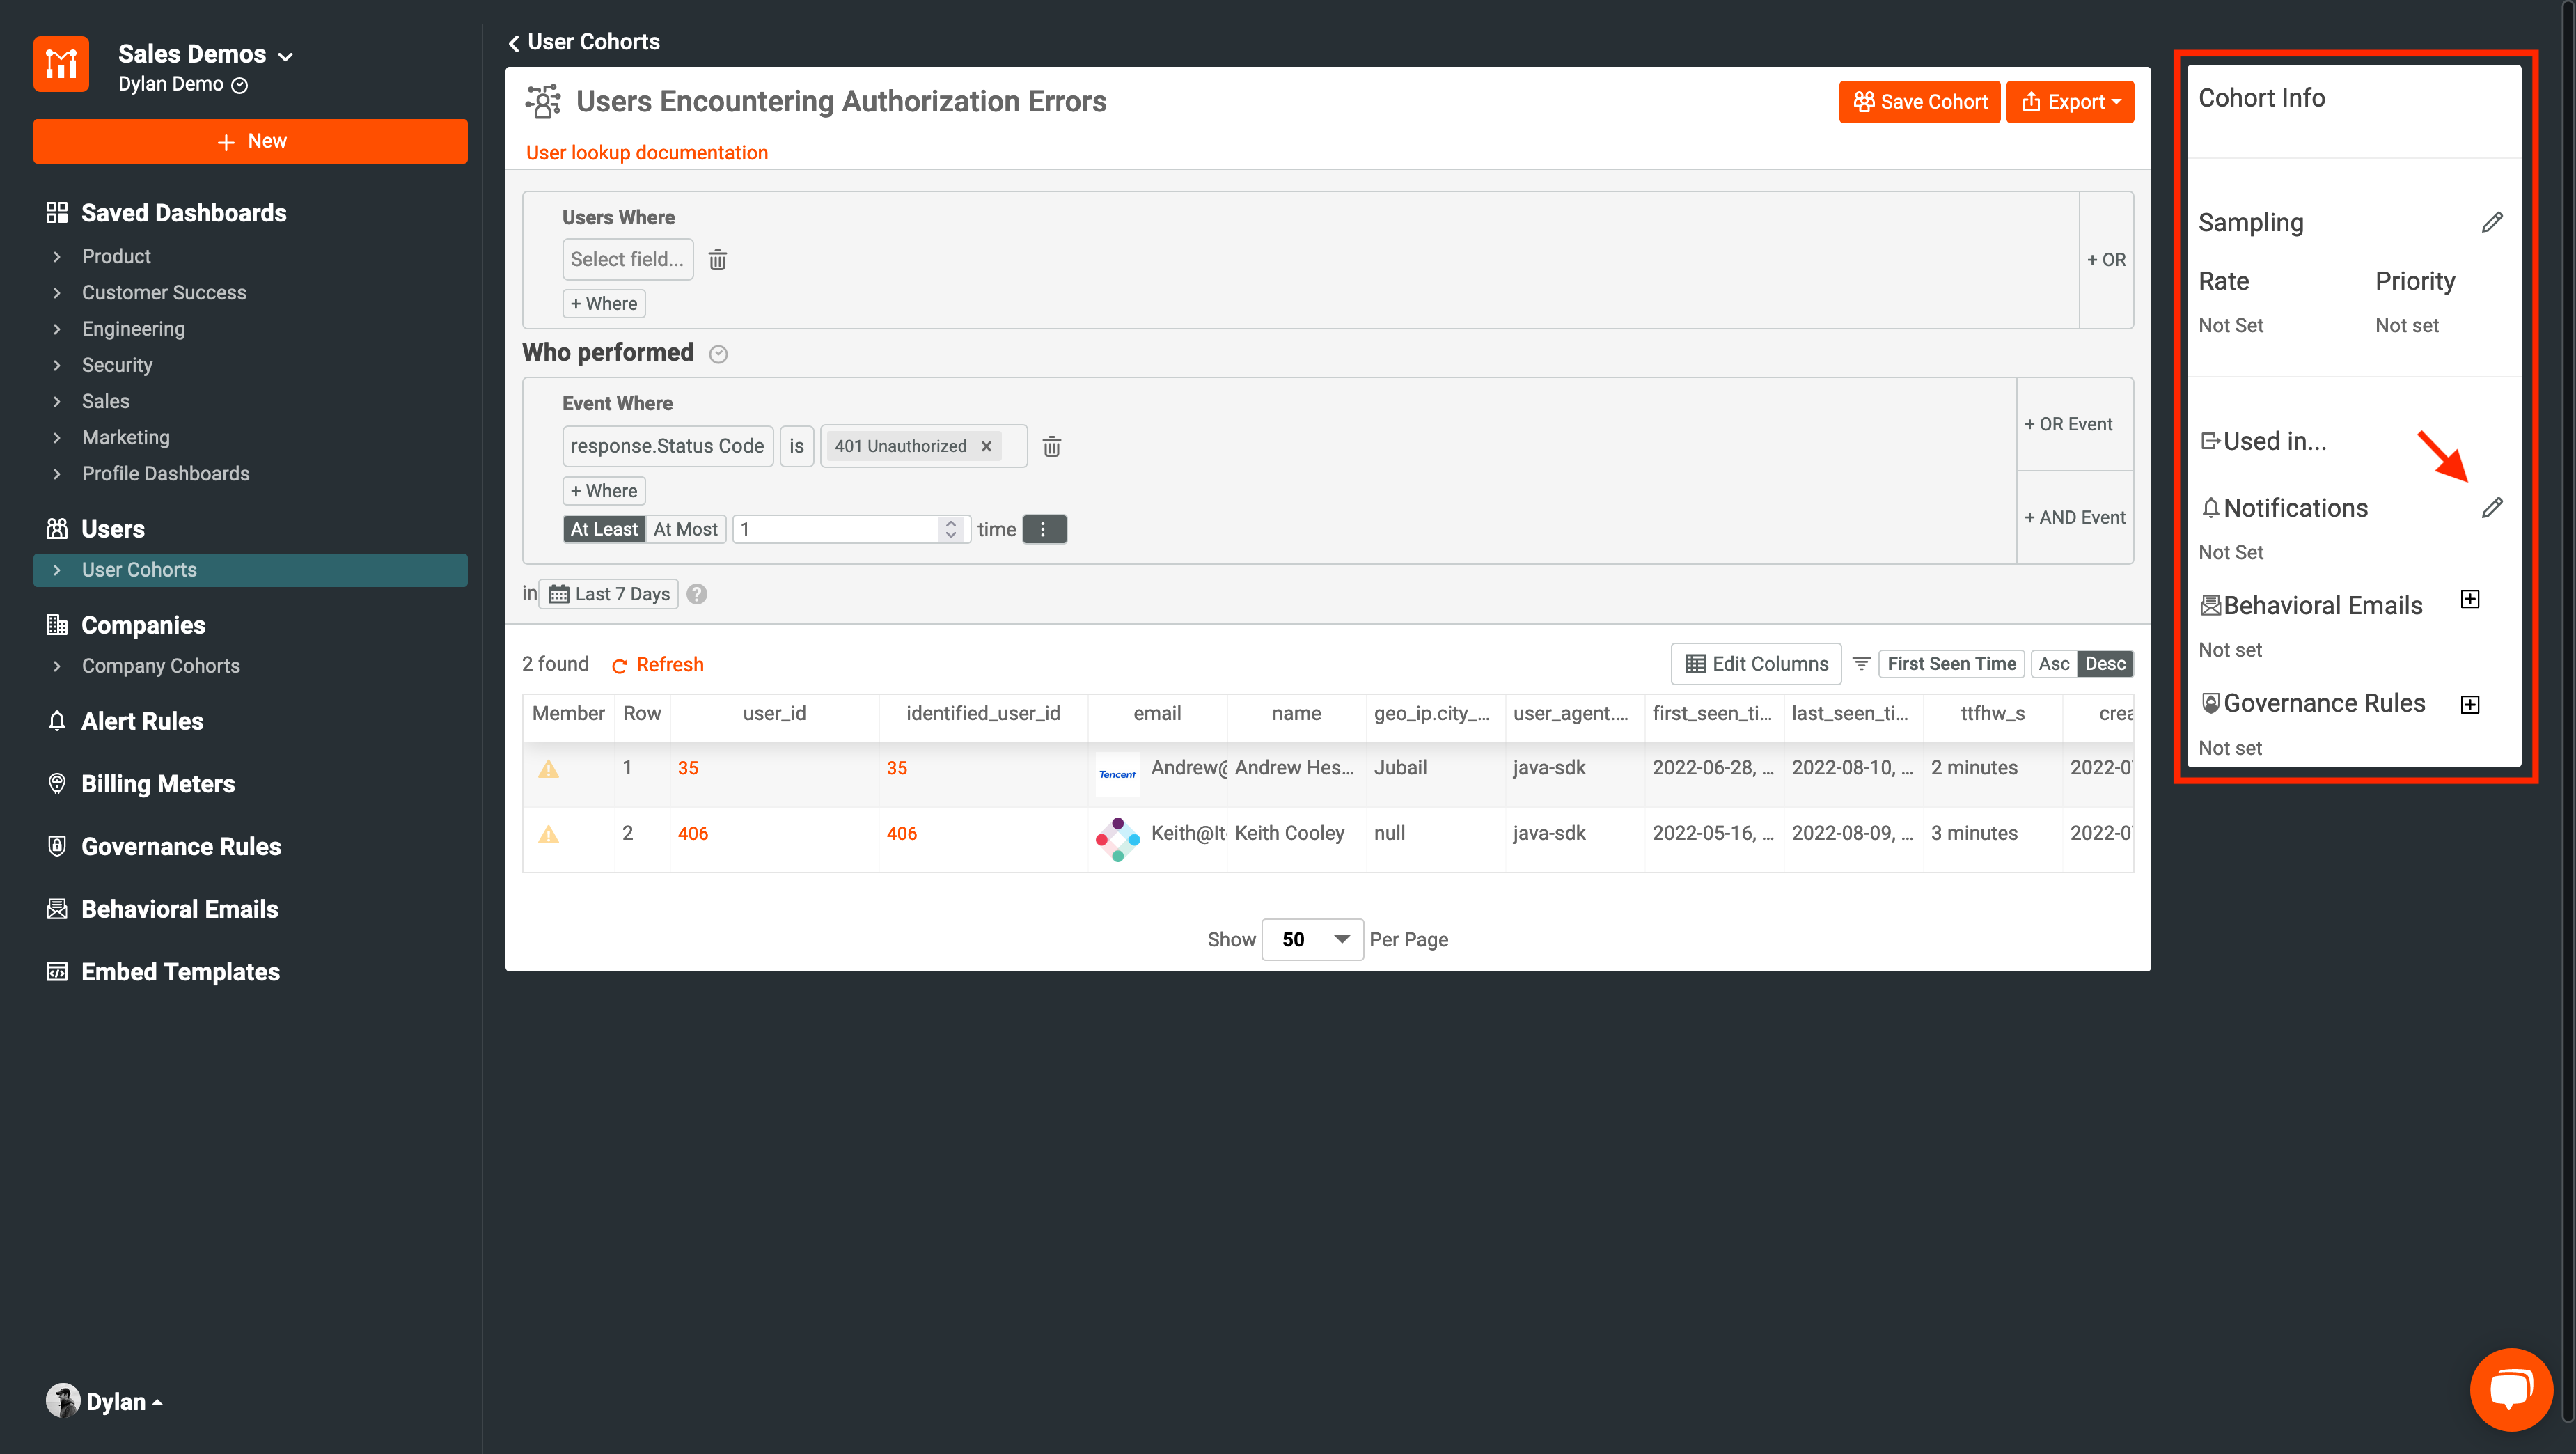The image size is (2576, 1454).
Task: Add a Governance Rule with the plus icon
Action: coord(2471,704)
